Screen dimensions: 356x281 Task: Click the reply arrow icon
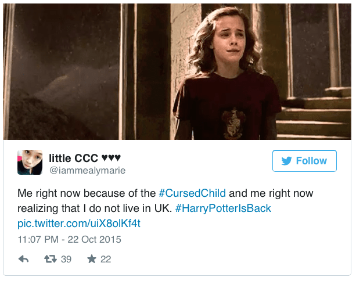point(24,260)
